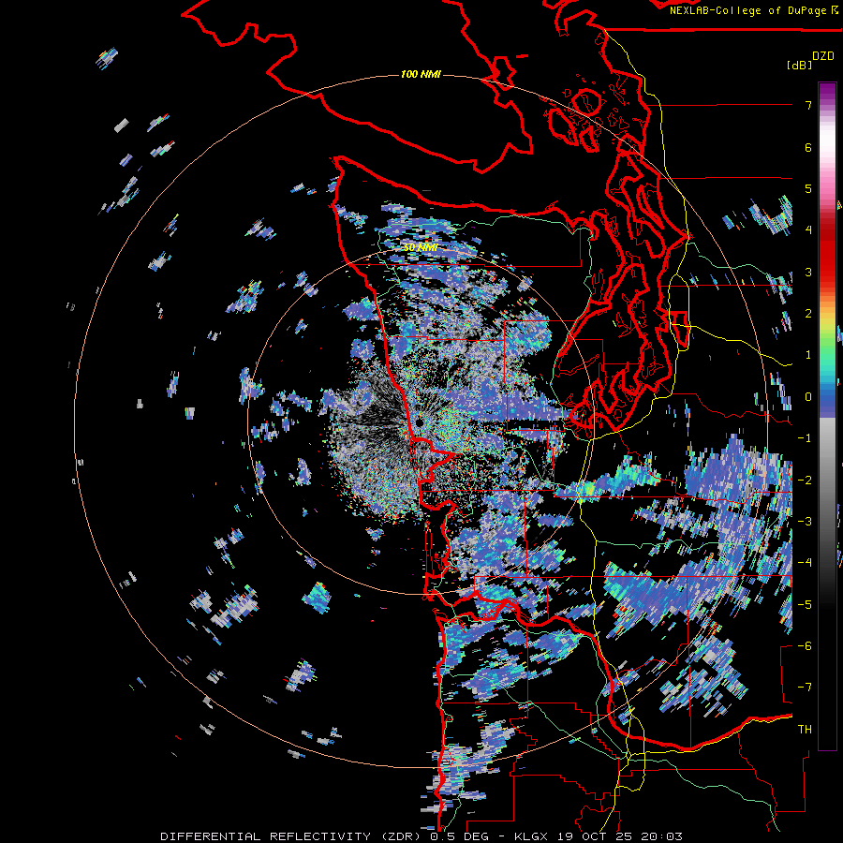This screenshot has height=843, width=843.
Task: Click the 7 tick label on color scale
Action: click(x=808, y=105)
